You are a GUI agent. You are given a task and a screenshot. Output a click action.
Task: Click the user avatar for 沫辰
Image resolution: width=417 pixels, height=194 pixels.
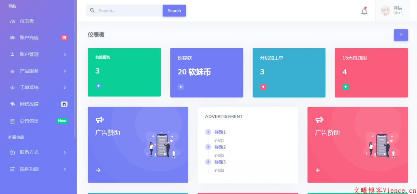click(385, 11)
